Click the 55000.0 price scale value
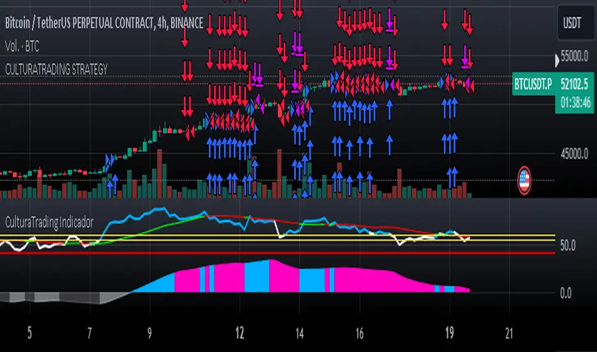 [574, 56]
